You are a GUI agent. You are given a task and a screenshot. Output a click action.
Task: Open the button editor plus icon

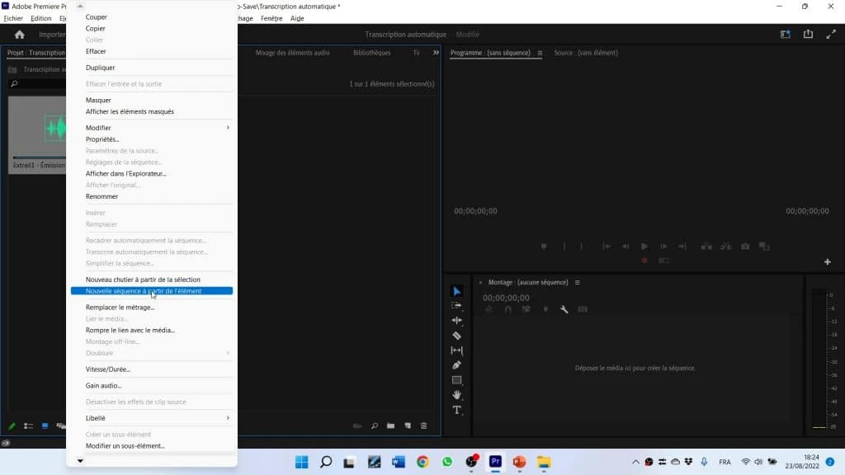click(827, 261)
